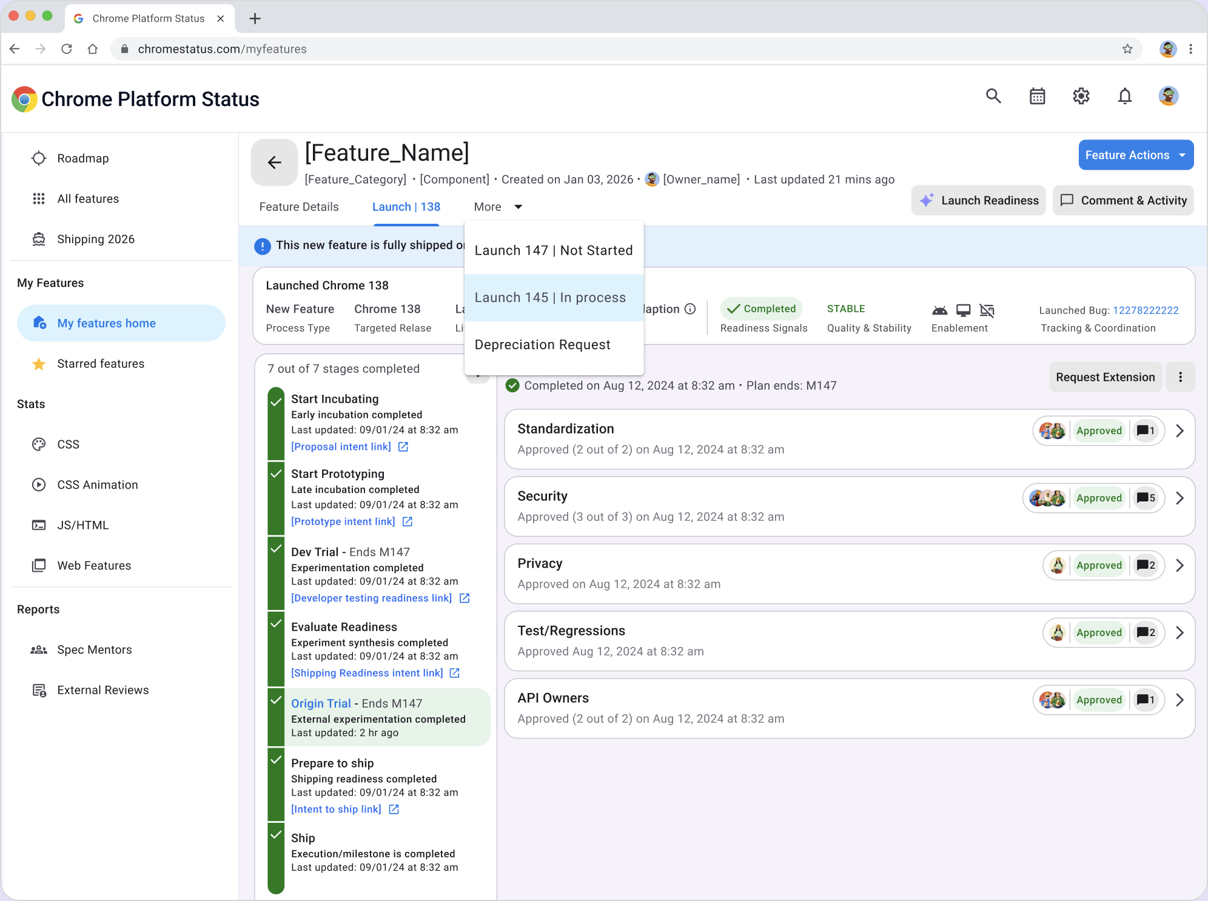This screenshot has width=1208, height=901.
Task: Click the Request Extension button
Action: [1105, 377]
